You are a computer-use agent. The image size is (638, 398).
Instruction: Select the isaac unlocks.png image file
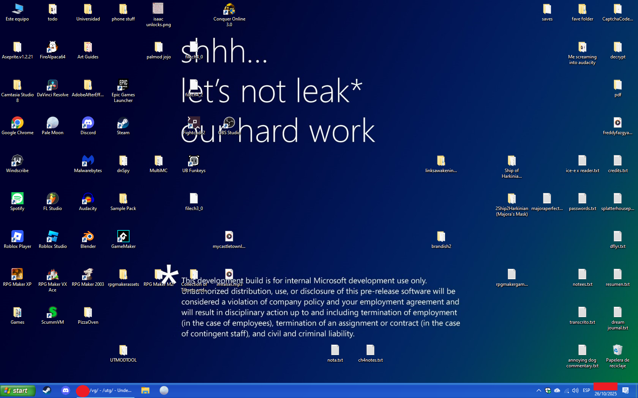[x=158, y=15]
